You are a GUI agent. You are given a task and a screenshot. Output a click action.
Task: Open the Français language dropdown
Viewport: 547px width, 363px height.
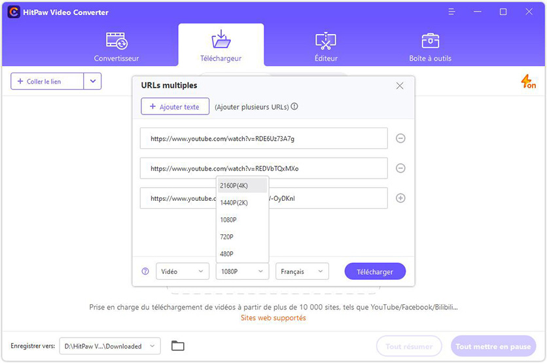click(302, 271)
